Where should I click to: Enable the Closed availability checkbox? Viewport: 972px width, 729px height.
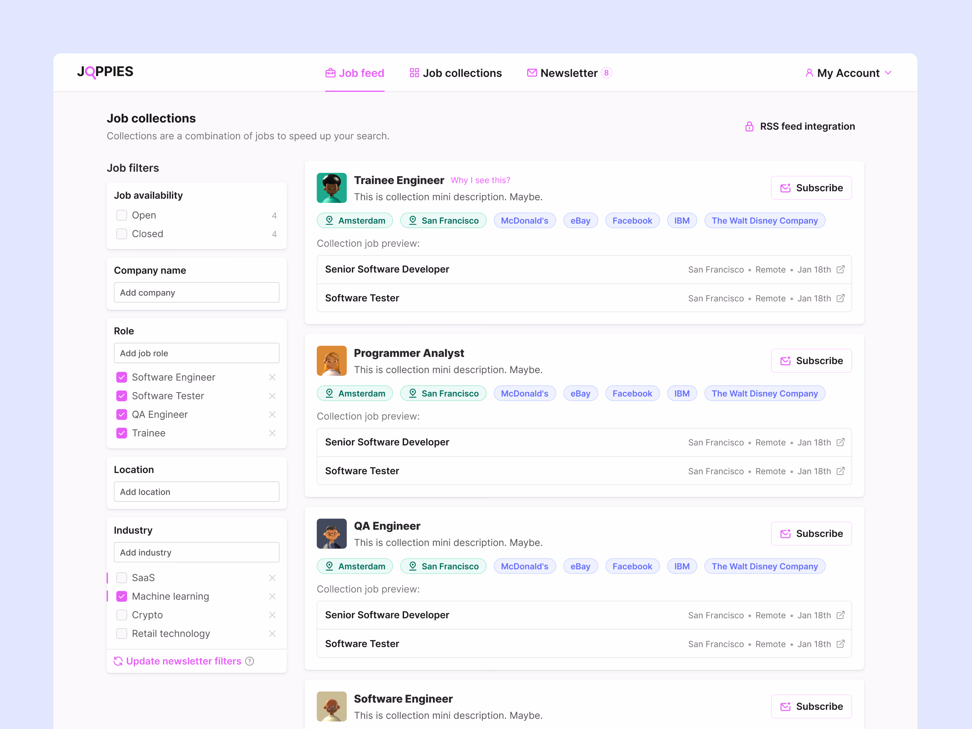click(122, 234)
